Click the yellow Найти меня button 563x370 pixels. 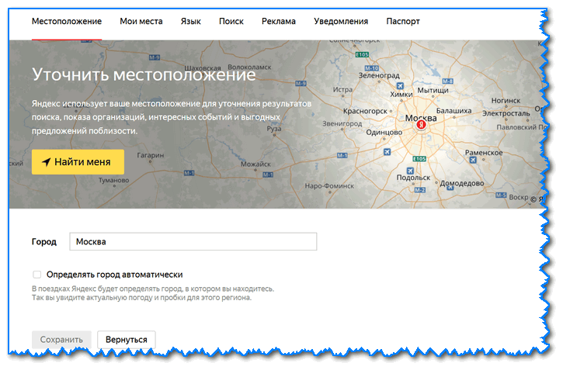(78, 162)
